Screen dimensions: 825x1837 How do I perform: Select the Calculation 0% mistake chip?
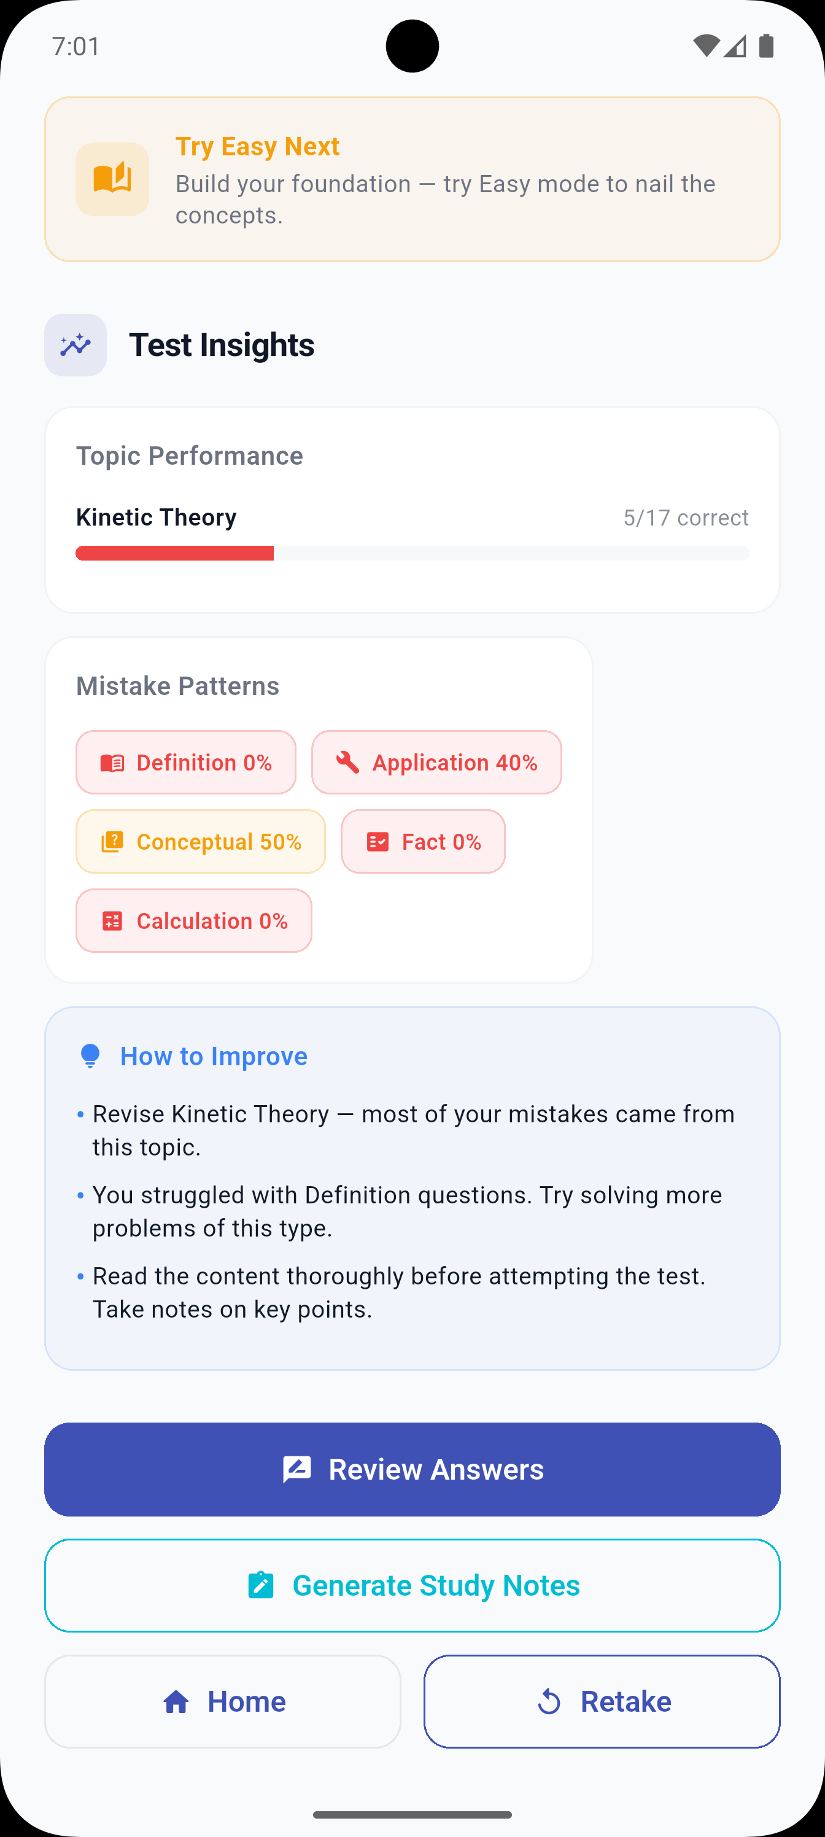(193, 920)
